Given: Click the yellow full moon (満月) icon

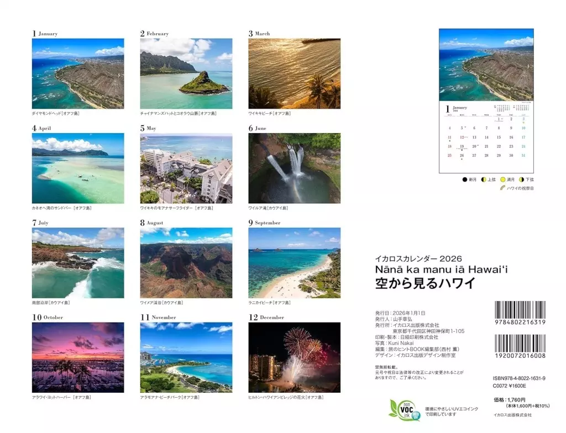Looking at the screenshot, I should (503, 179).
